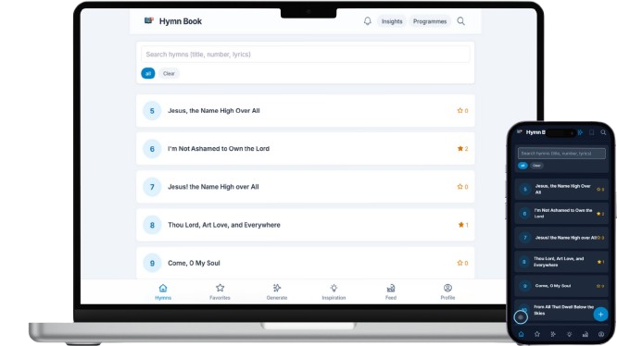Click hymn number 9 badge on laptop
Image resolution: width=617 pixels, height=346 pixels.
pyautogui.click(x=152, y=263)
